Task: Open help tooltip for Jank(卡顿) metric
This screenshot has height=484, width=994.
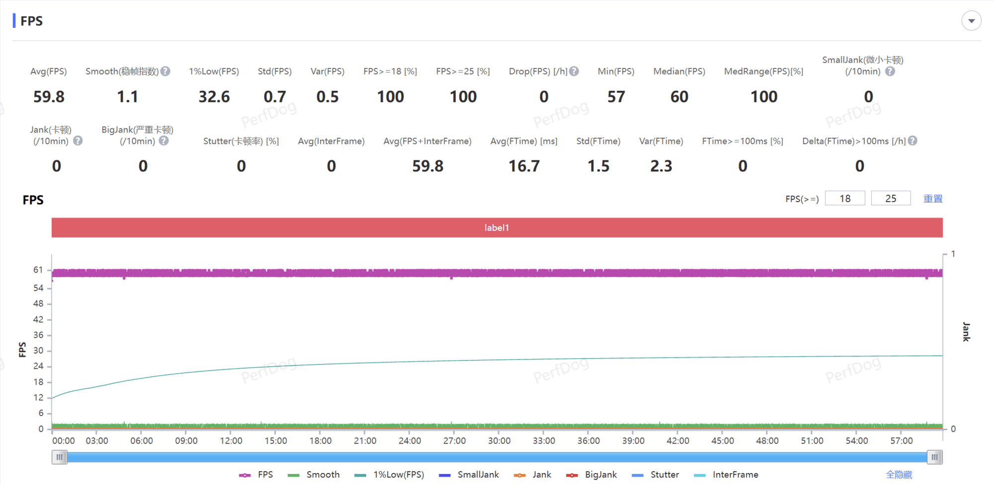Action: point(78,141)
